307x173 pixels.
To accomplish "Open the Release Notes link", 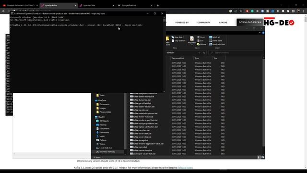I will pos(185,168).
